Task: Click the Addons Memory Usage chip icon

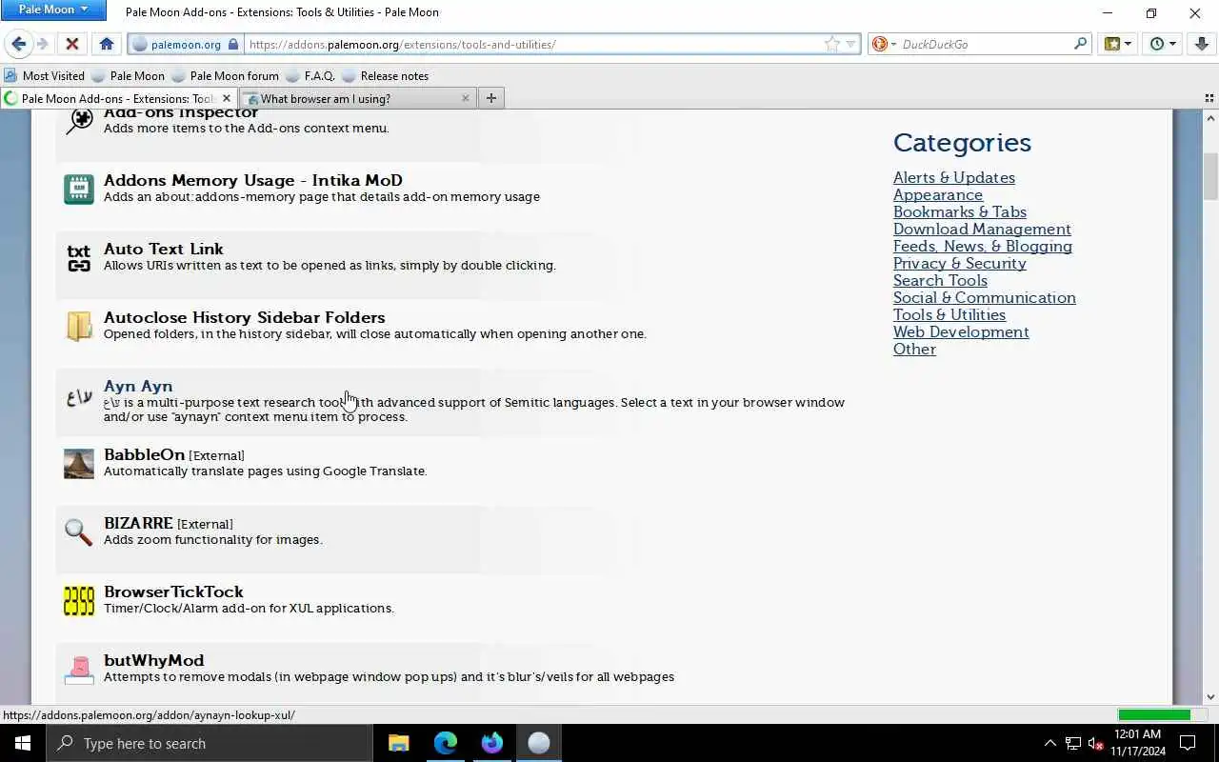Action: click(79, 189)
